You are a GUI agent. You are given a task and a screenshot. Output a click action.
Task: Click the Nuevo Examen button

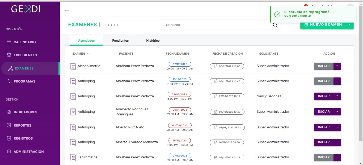(x=323, y=25)
